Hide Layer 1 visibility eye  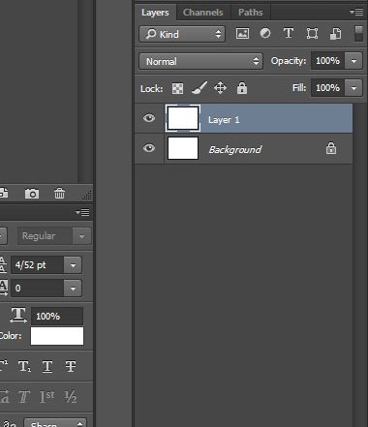[149, 118]
